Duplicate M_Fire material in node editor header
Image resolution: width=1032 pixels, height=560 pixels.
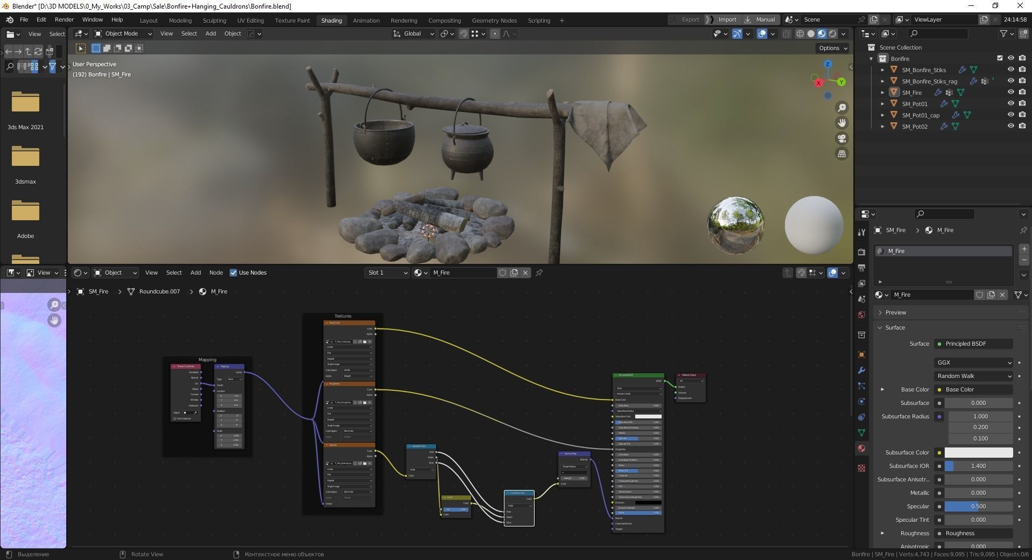click(514, 272)
